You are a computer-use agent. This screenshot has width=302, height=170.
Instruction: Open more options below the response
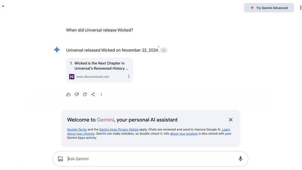point(101,94)
